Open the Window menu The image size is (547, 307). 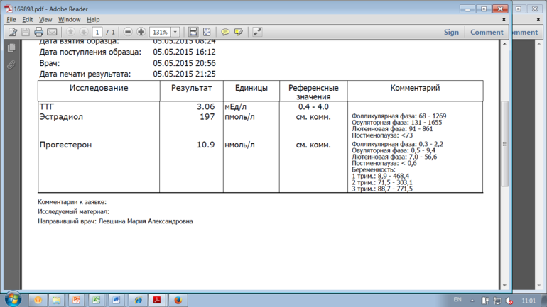tap(69, 20)
